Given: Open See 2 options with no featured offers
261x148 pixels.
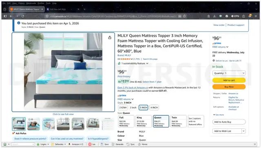Looking at the screenshot, I should [196, 121].
